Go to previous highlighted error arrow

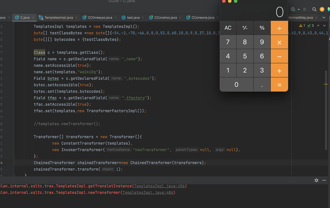[318, 26]
